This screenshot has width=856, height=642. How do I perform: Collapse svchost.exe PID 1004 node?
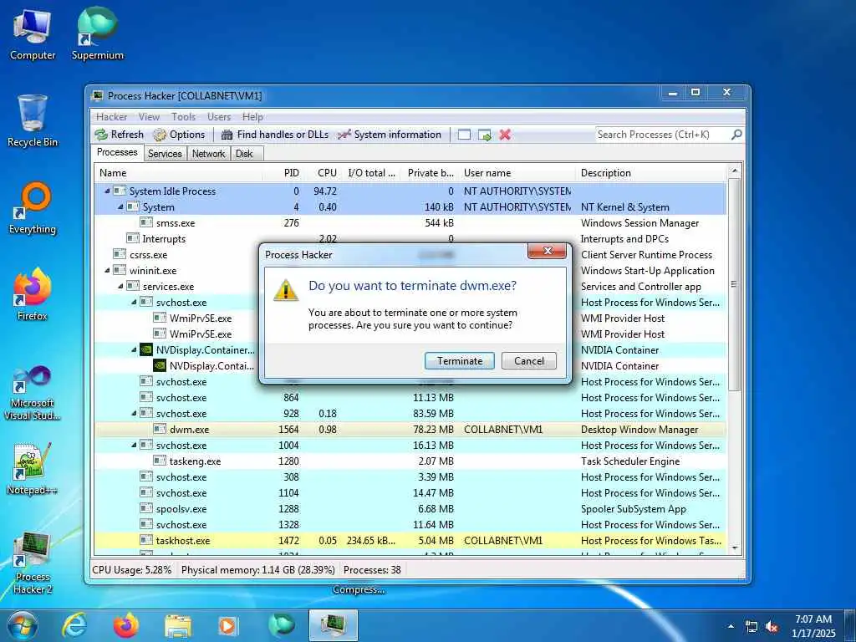[135, 445]
